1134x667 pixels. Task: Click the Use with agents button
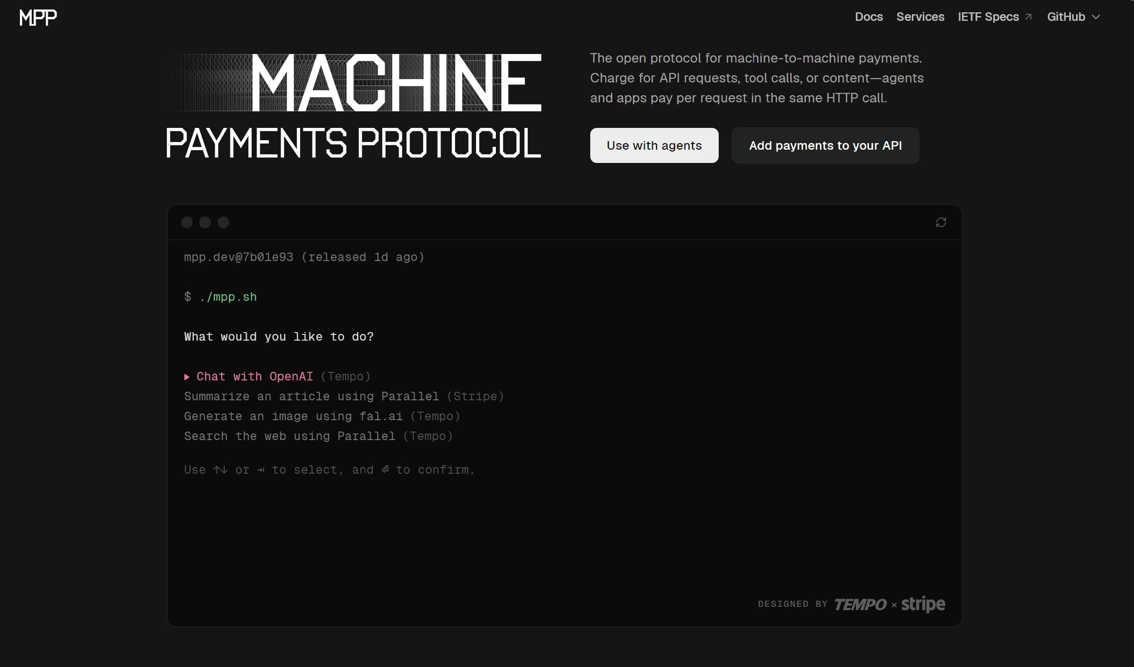[654, 145]
